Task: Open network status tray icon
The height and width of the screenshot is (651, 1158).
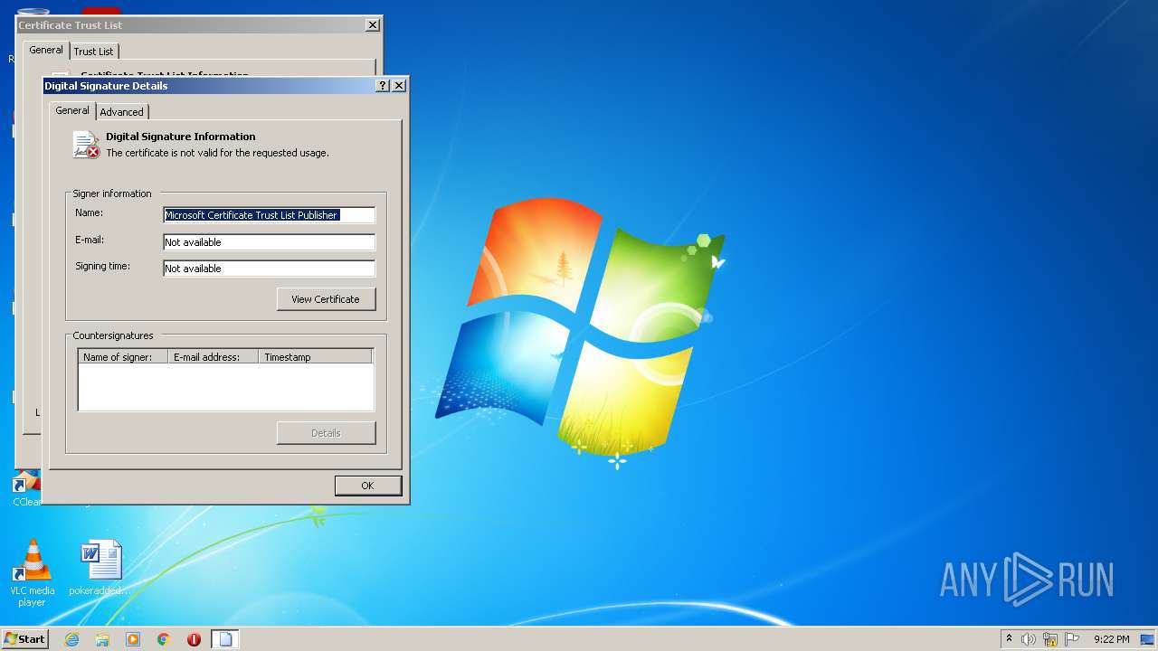Action: point(1050,639)
